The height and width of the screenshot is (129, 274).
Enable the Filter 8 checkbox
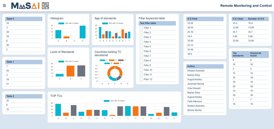[141, 61]
